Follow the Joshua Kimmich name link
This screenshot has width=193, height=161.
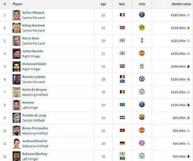(35, 141)
